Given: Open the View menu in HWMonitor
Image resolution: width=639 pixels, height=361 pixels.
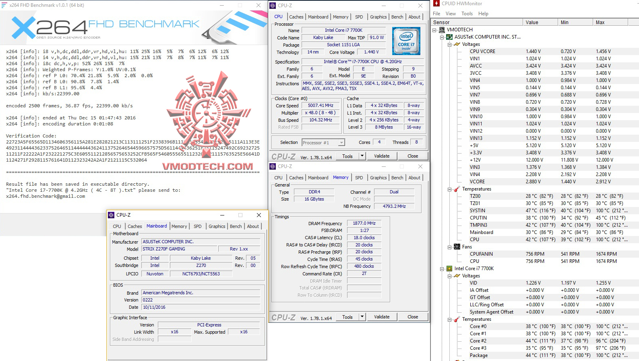Looking at the screenshot, I should [451, 14].
